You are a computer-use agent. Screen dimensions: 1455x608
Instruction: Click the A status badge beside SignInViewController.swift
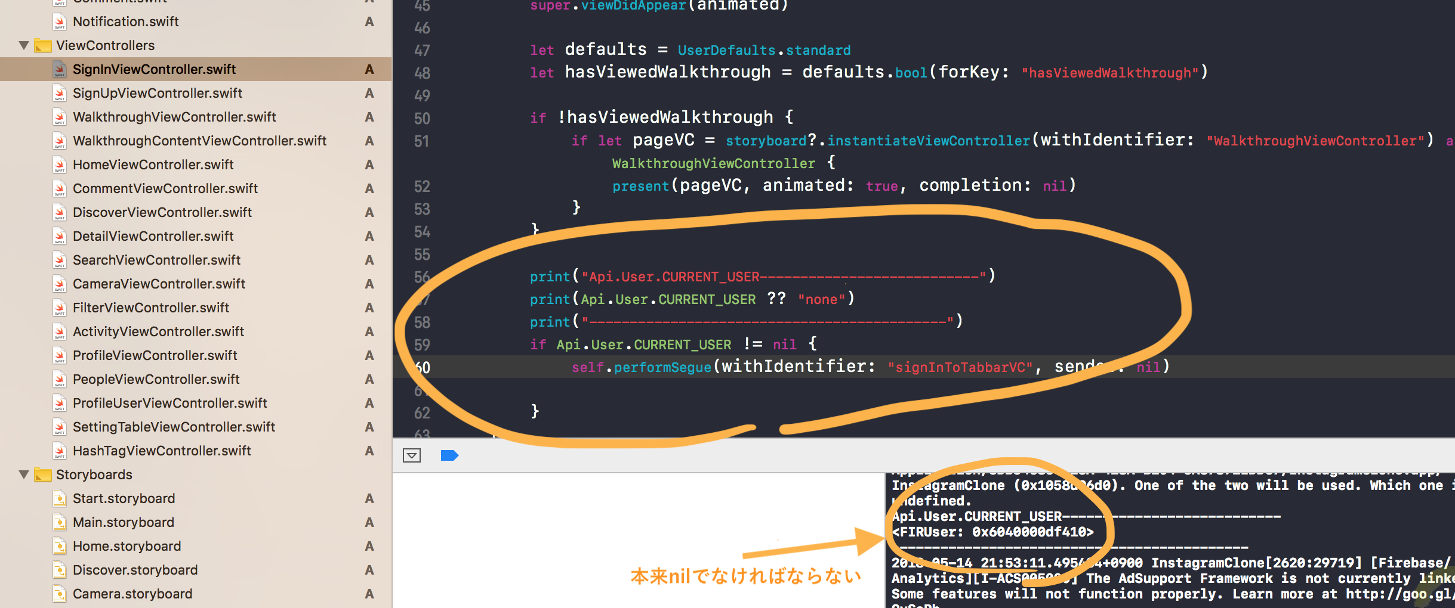point(369,69)
